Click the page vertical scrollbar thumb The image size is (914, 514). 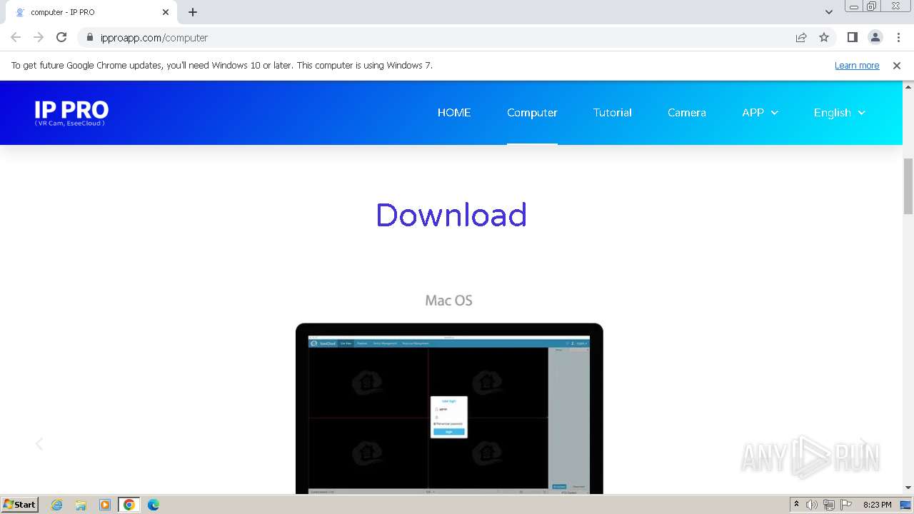pyautogui.click(x=908, y=186)
